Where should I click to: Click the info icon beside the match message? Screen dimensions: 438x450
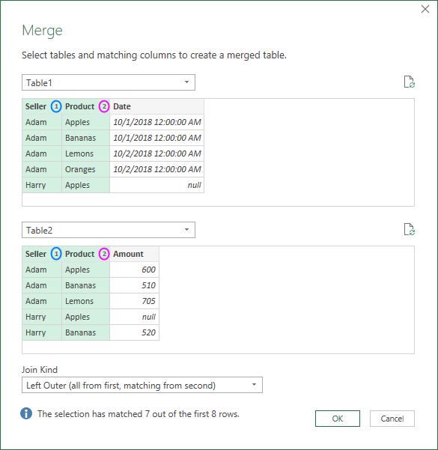click(26, 413)
